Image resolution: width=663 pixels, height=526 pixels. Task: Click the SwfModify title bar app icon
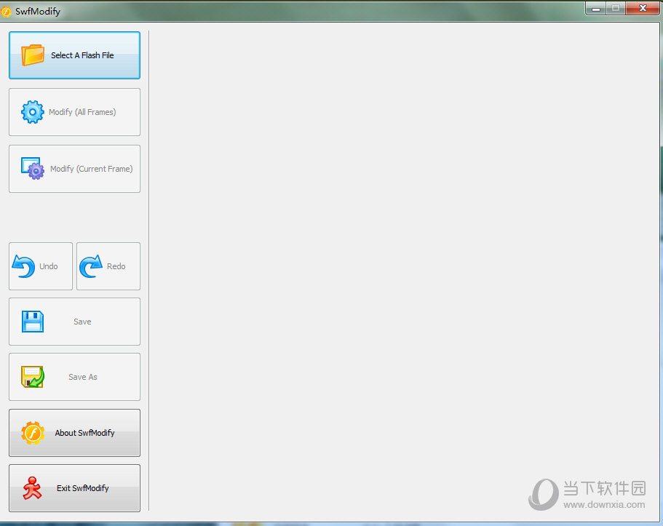click(x=6, y=12)
